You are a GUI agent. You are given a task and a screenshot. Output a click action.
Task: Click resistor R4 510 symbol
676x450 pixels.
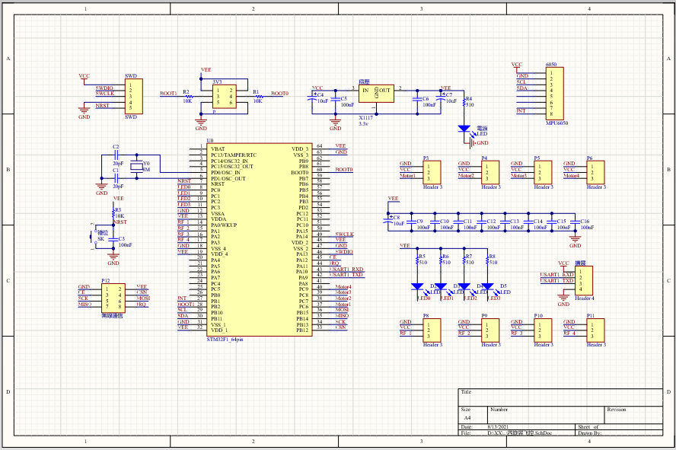tap(464, 102)
